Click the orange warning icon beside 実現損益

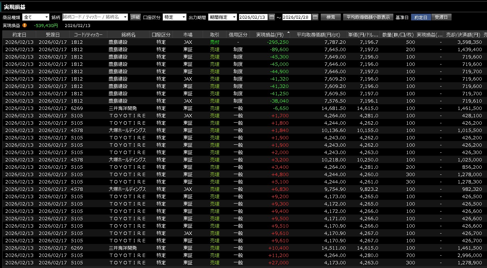25,25
